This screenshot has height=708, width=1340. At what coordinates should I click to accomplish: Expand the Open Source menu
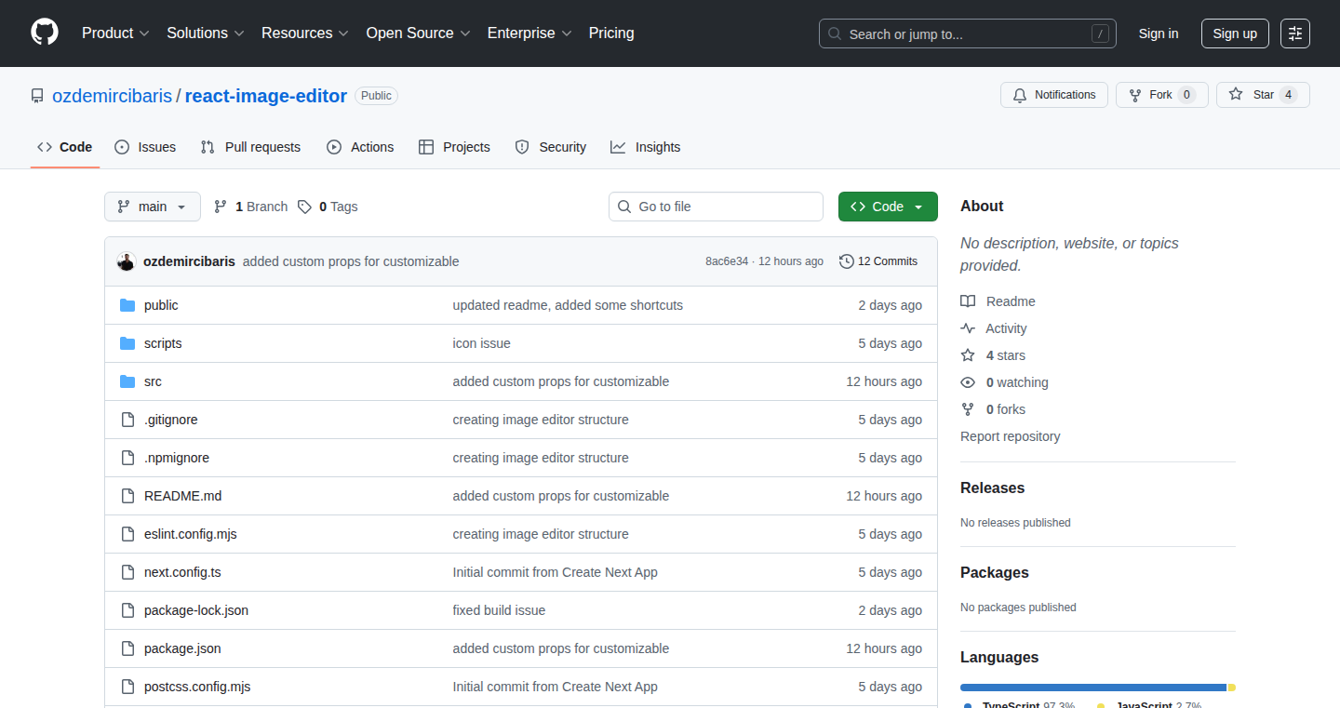click(419, 33)
